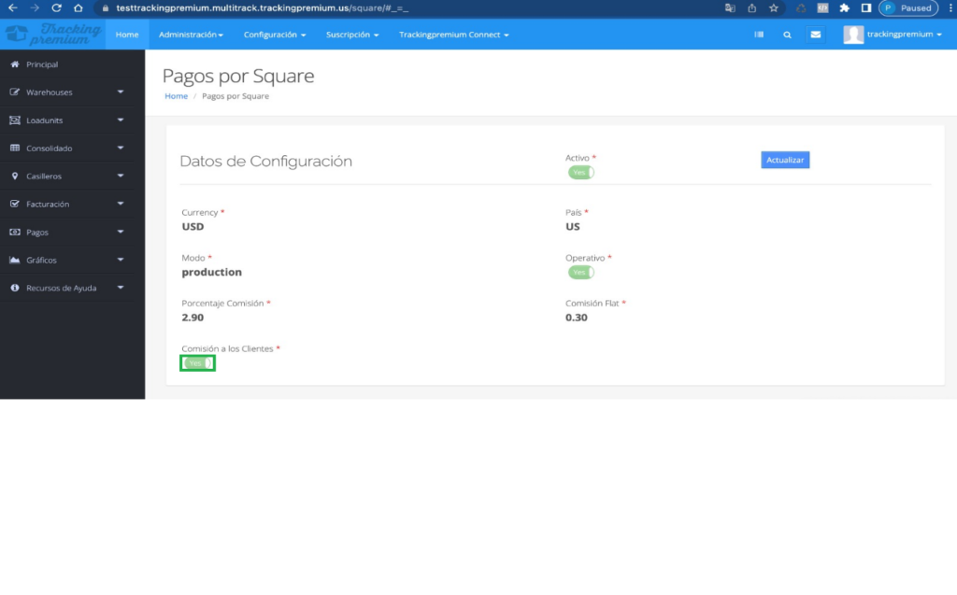The height and width of the screenshot is (595, 957).
Task: Open the browser extensions puzzle icon
Action: click(x=845, y=7)
